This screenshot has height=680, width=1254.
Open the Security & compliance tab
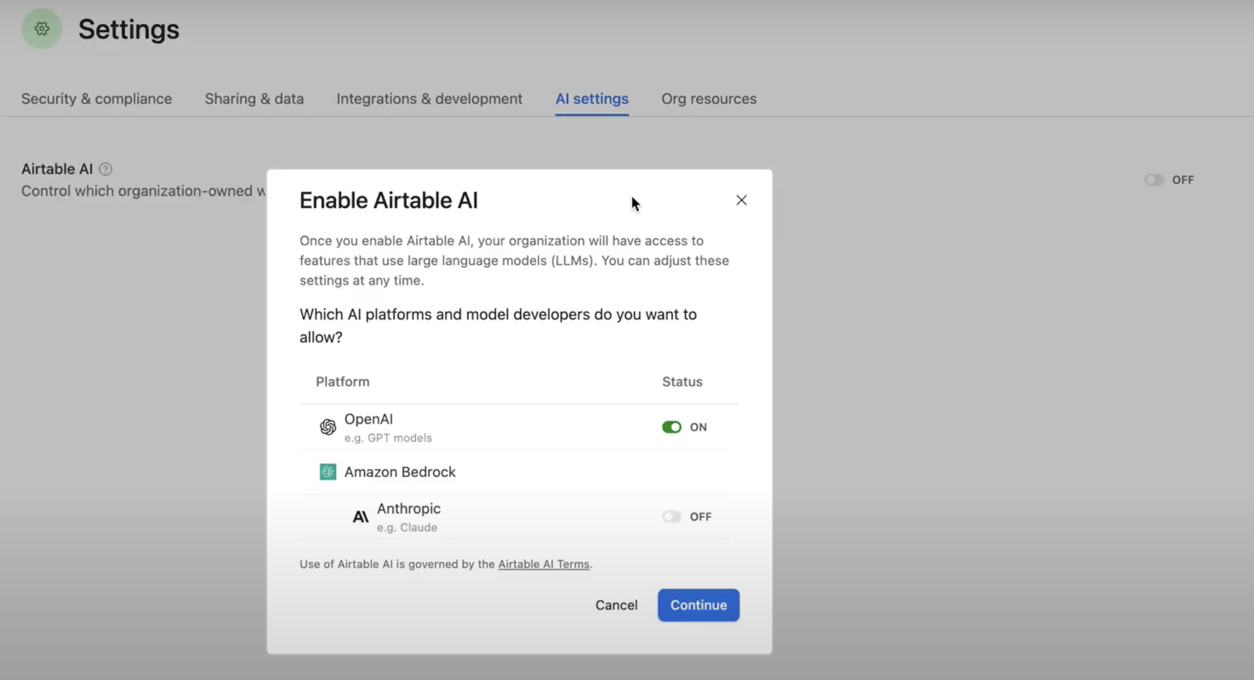[97, 99]
